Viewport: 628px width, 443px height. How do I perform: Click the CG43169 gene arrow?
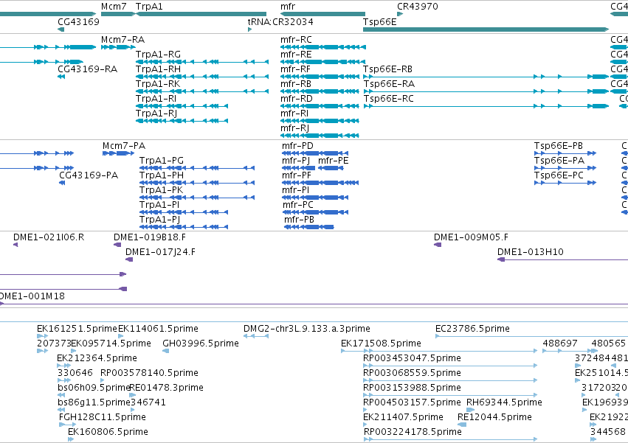tap(61, 29)
